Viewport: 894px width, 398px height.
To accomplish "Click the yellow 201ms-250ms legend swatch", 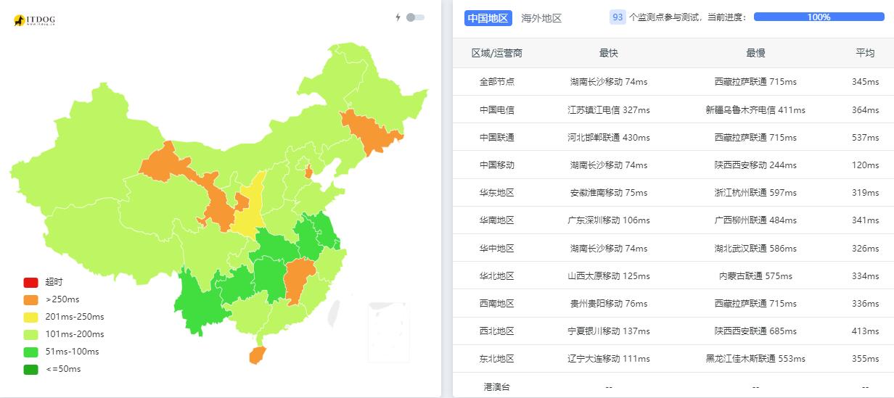I will [x=30, y=317].
